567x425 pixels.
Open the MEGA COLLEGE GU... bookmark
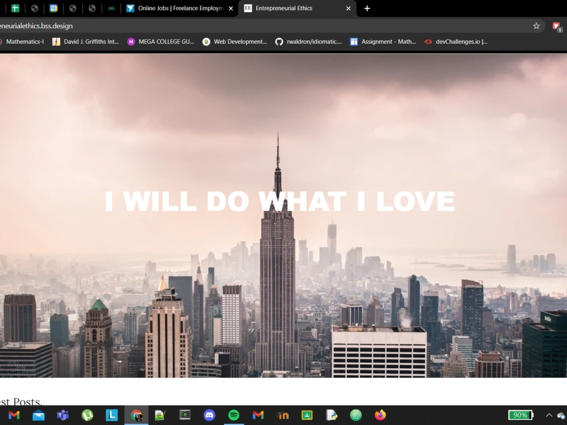point(160,41)
